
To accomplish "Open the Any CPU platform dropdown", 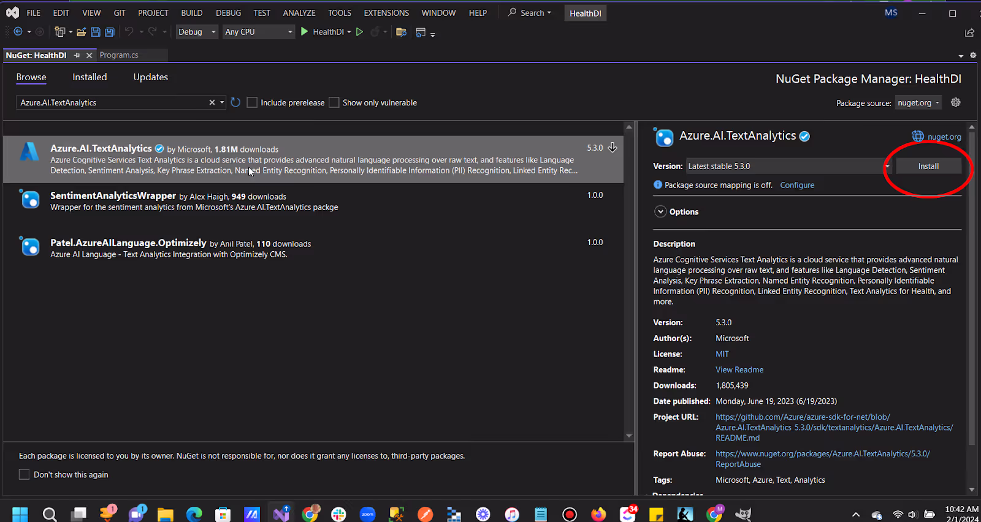I will pos(258,32).
